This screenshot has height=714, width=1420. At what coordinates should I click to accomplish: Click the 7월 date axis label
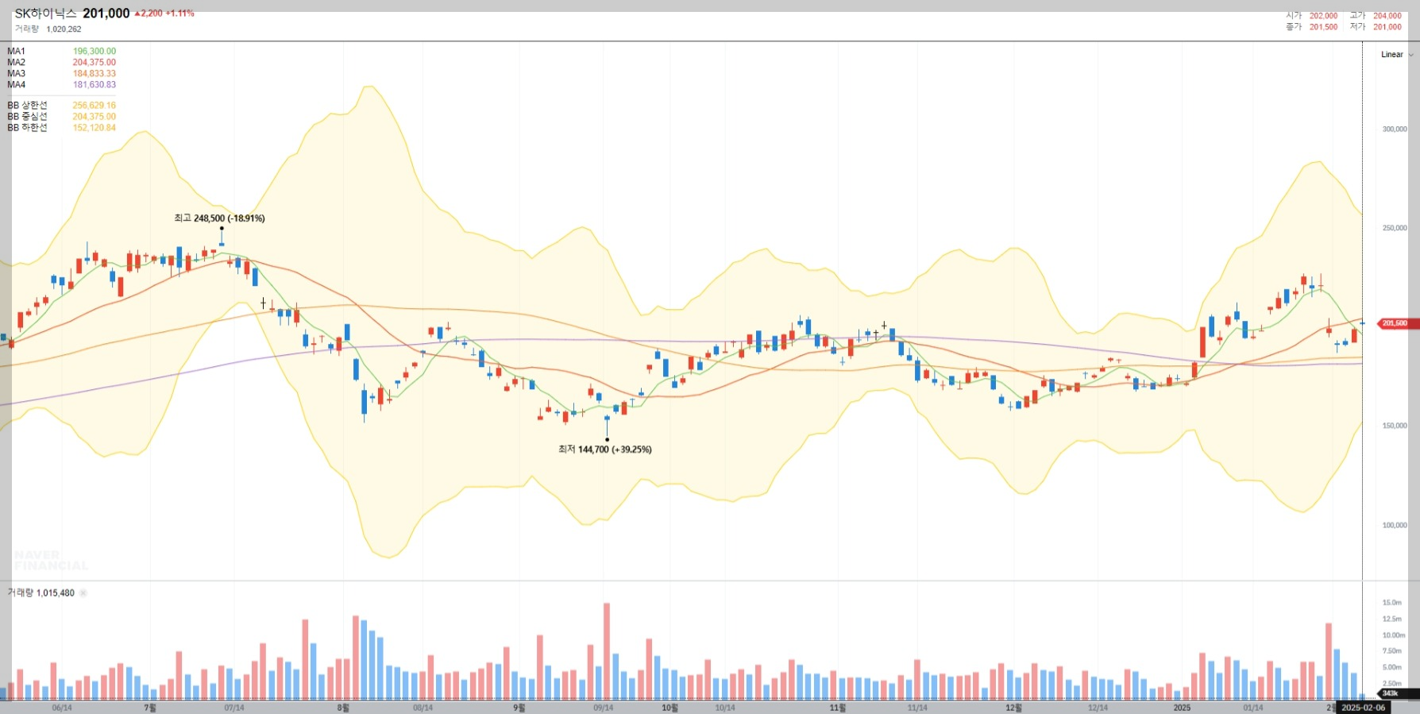point(150,708)
